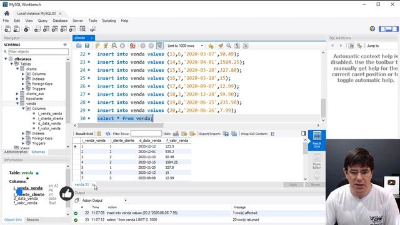This screenshot has height=225, width=400.
Task: Refresh the result grid data
Action: point(108,134)
